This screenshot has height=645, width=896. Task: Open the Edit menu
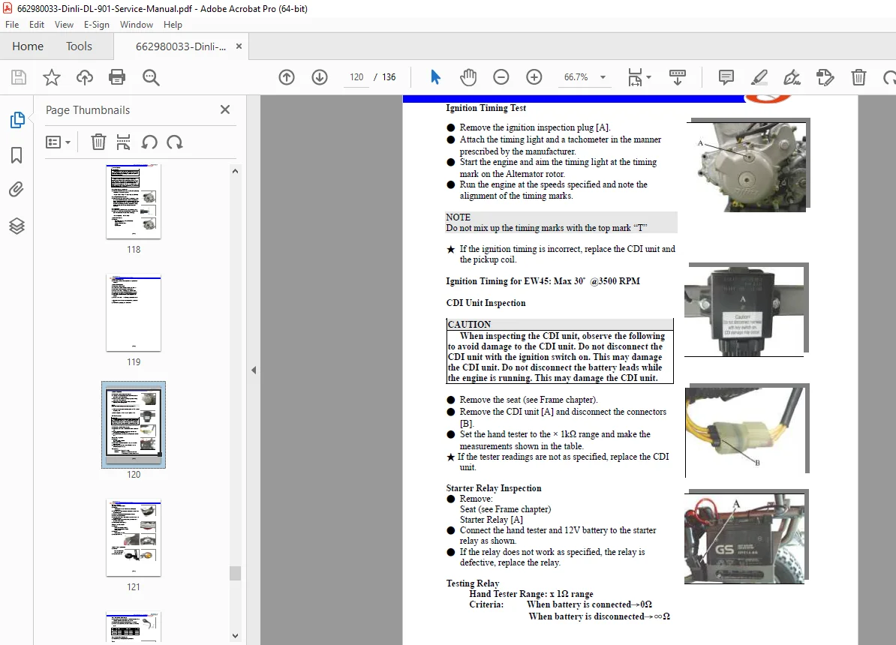(x=37, y=25)
